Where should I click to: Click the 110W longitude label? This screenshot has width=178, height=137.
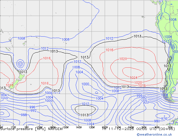pyautogui.click(x=118, y=127)
